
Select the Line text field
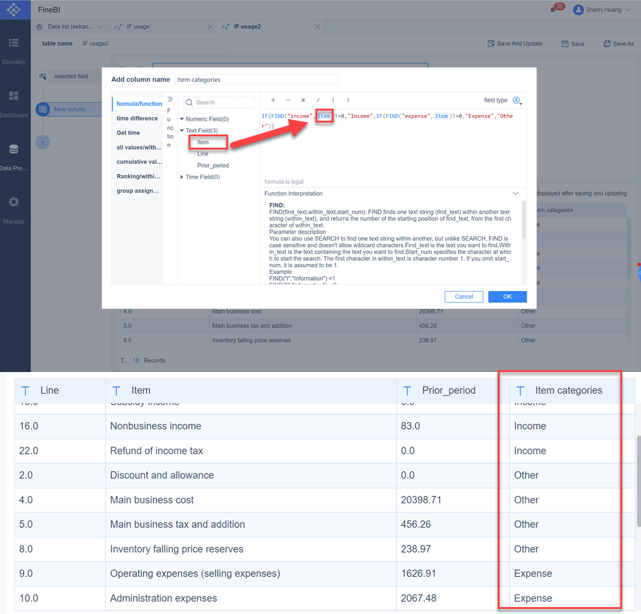pos(203,154)
